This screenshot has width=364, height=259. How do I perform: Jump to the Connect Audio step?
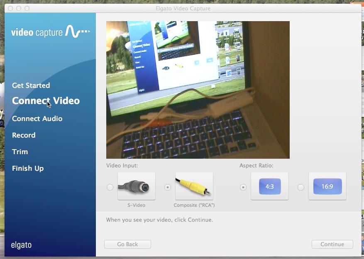[37, 119]
